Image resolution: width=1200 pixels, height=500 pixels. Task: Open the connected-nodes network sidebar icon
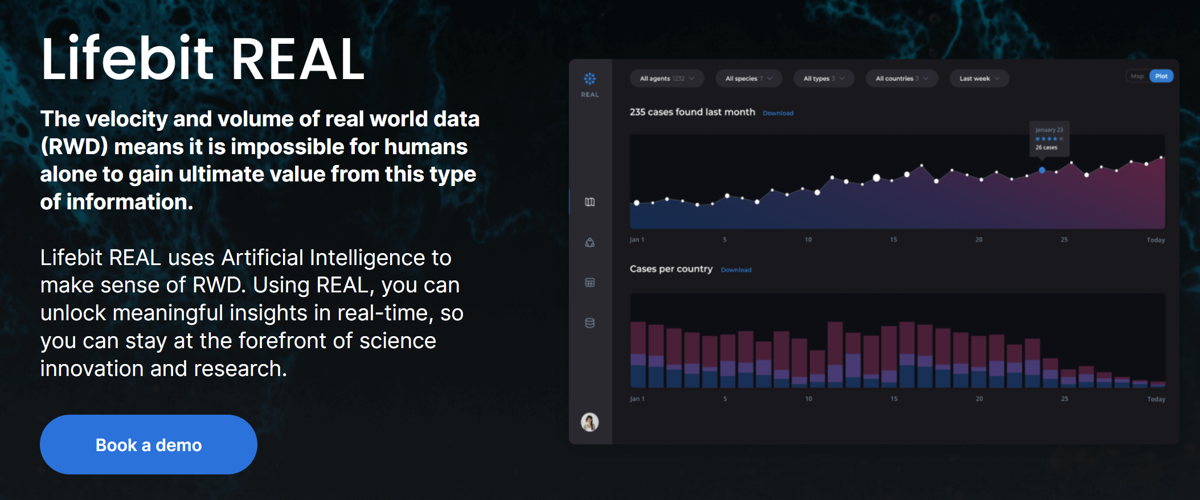tap(590, 242)
